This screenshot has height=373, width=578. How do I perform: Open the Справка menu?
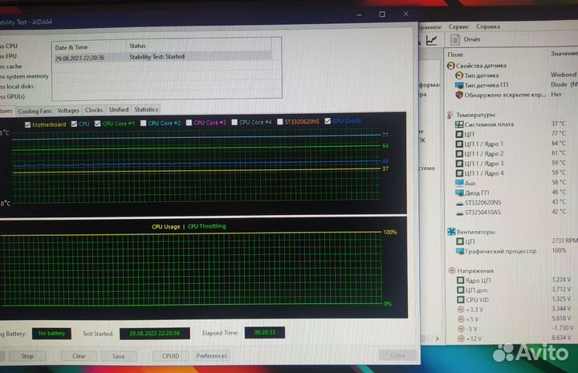[488, 26]
